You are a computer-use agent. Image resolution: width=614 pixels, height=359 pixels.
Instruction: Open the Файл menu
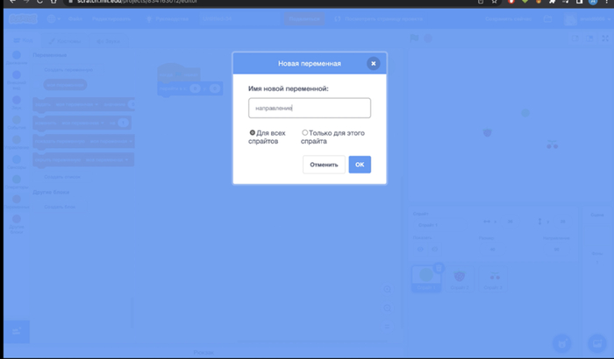coord(75,18)
